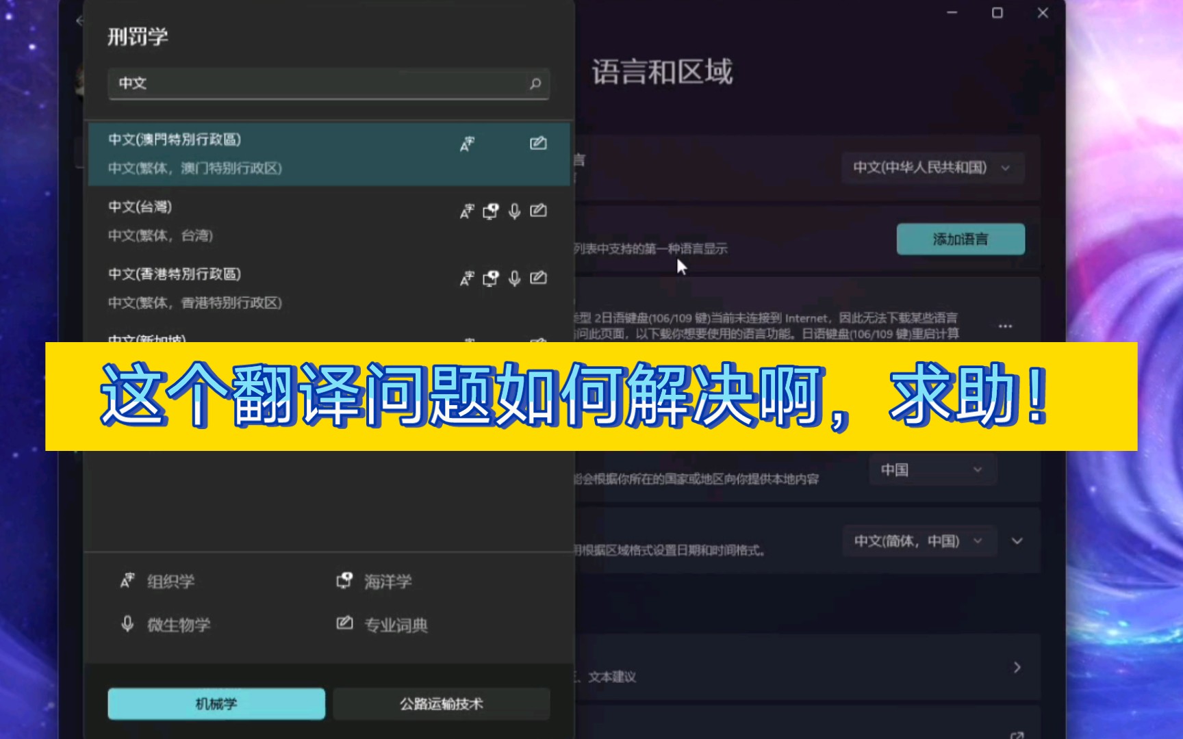Click the microphone icon next to 微生物学
The height and width of the screenshot is (739, 1183).
point(127,623)
